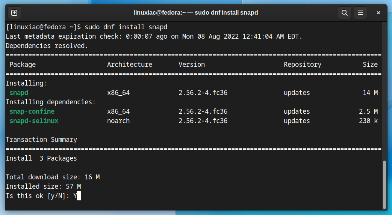The image size is (392, 215).
Task: Click the 'snapd' package name
Action: coord(19,93)
